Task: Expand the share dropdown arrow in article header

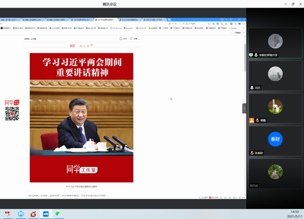Action: click(139, 39)
